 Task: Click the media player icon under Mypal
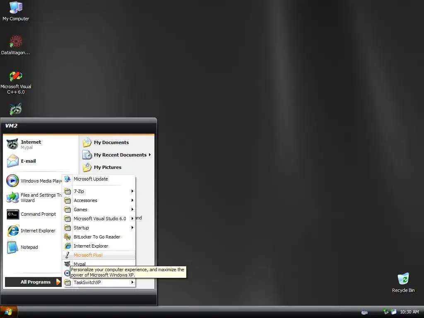click(67, 273)
